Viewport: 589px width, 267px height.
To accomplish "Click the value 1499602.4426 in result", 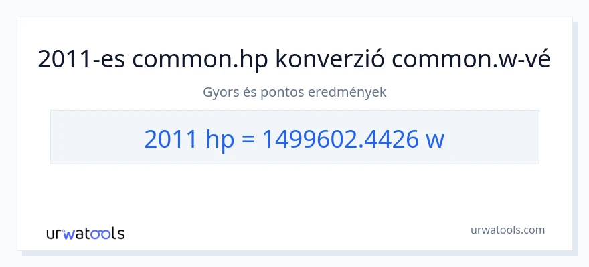I will point(339,139).
